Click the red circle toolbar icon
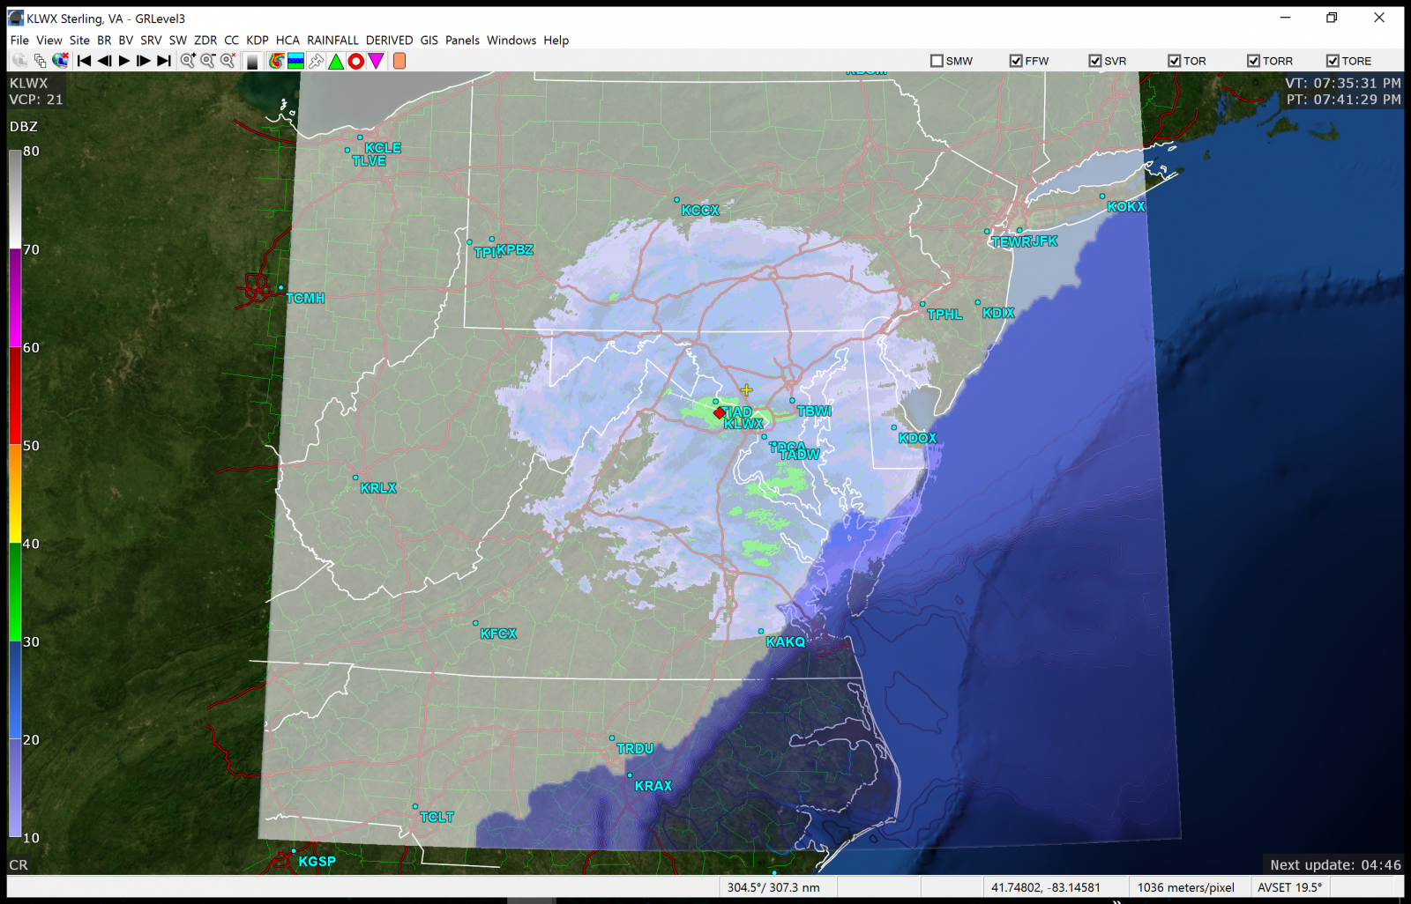 [356, 61]
